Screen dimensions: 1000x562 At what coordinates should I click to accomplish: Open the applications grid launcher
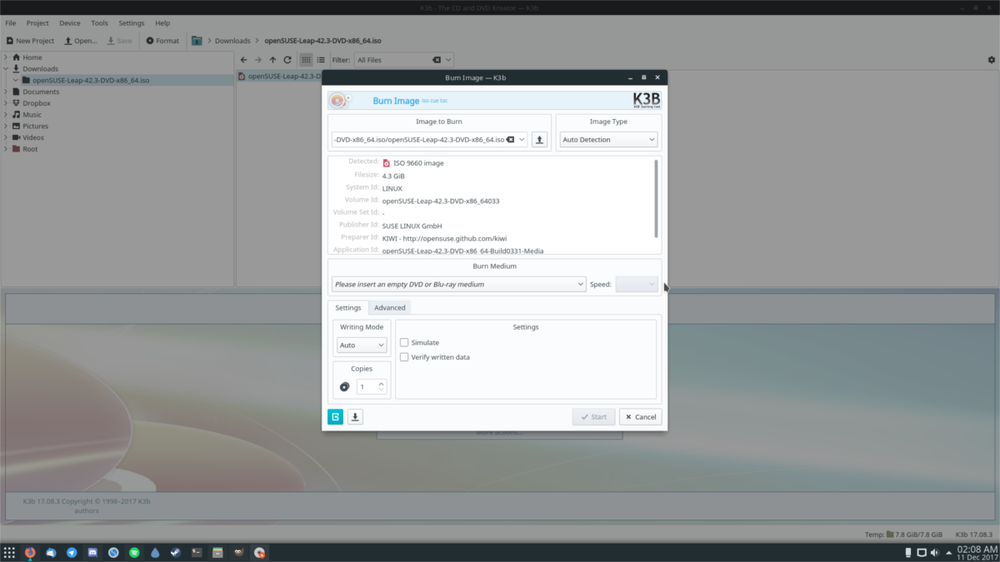(x=9, y=552)
